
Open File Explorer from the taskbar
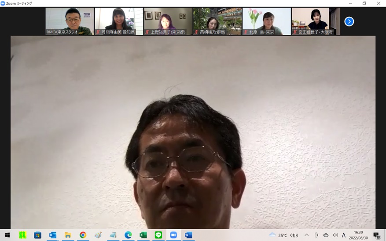(68, 235)
